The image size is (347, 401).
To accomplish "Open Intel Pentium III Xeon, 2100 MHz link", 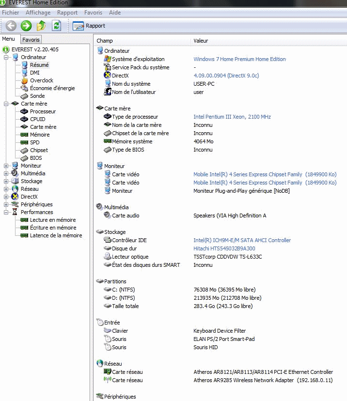I will [232, 117].
